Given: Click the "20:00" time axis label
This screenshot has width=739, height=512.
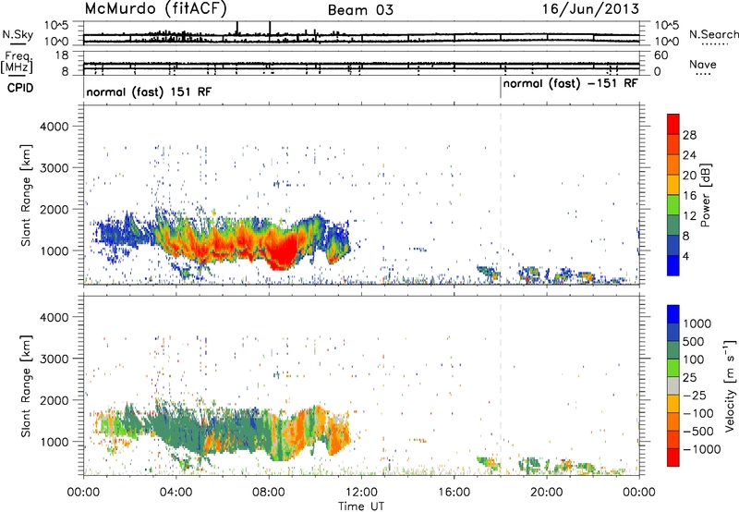Looking at the screenshot, I should click(x=547, y=493).
